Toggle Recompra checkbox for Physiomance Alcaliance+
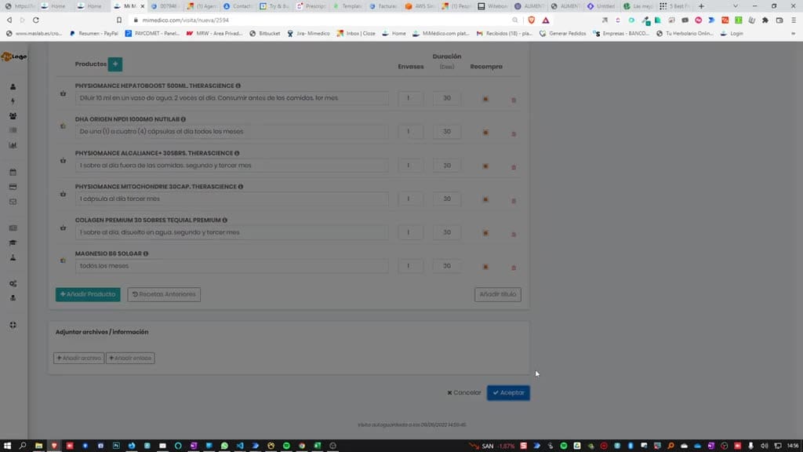 (x=485, y=166)
